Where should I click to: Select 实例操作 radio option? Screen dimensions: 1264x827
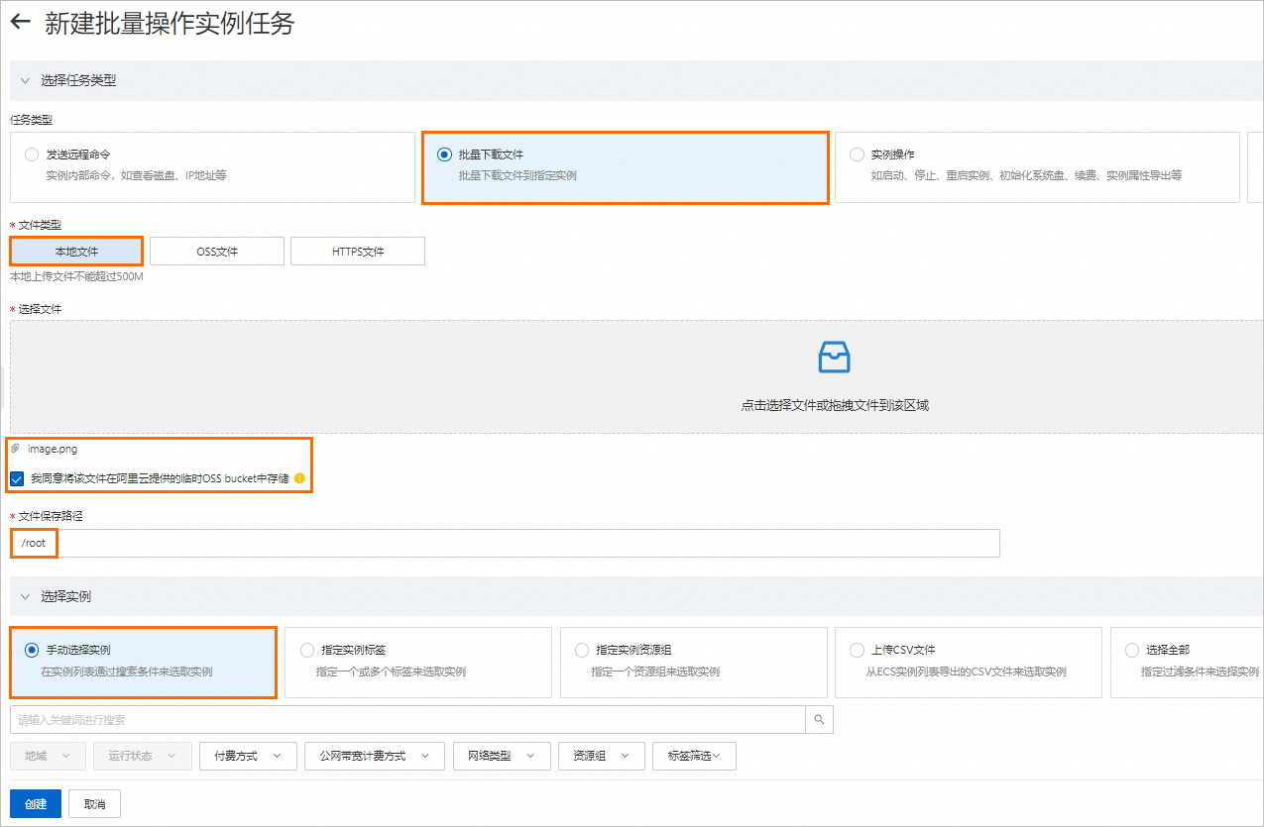click(x=857, y=155)
